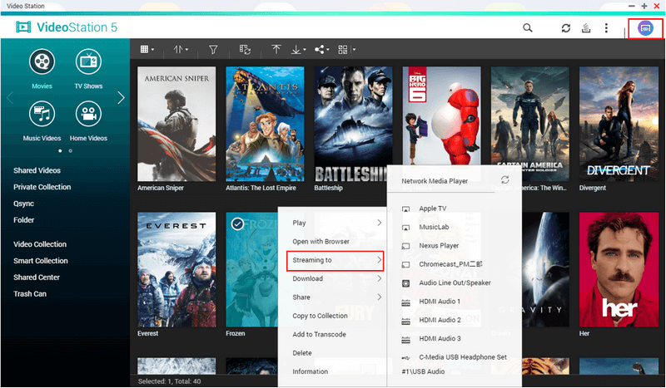Click the refresh icon in header
This screenshot has width=666, height=388.
click(x=566, y=28)
